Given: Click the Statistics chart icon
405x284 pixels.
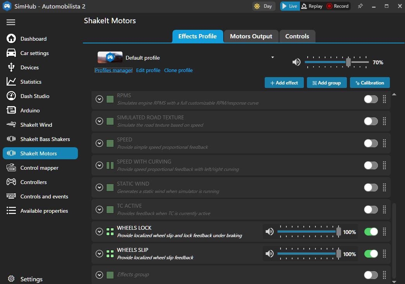Looking at the screenshot, I should (x=11, y=82).
